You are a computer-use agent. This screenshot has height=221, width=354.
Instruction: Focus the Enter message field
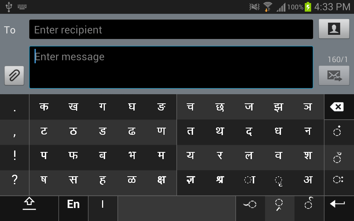coord(171,67)
